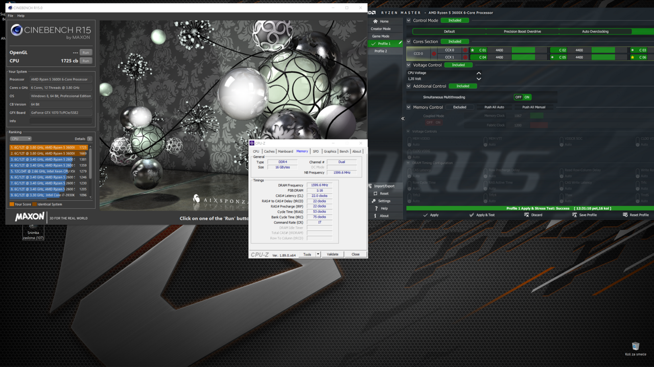Image resolution: width=654 pixels, height=367 pixels.
Task: Open Cinebench Help menu
Action: pos(21,16)
